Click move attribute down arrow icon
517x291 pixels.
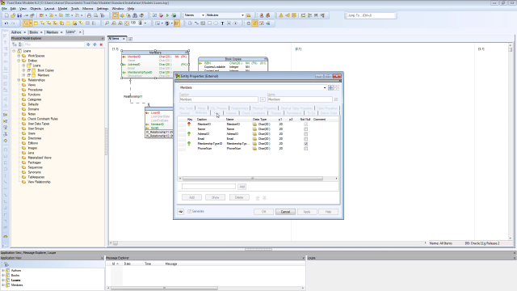point(264,198)
